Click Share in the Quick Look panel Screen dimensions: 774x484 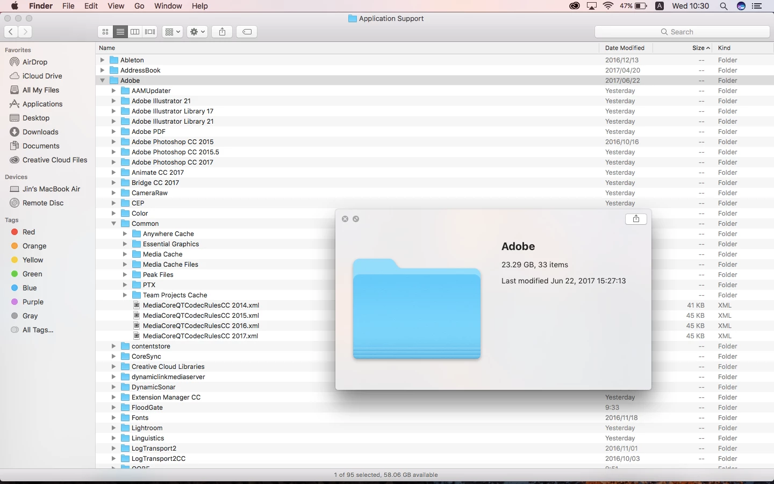coord(636,219)
